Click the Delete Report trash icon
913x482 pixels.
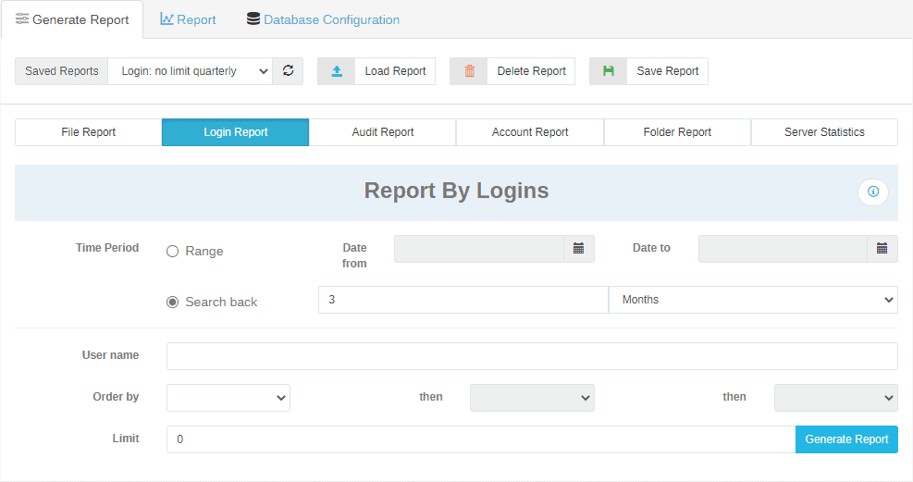coord(469,71)
